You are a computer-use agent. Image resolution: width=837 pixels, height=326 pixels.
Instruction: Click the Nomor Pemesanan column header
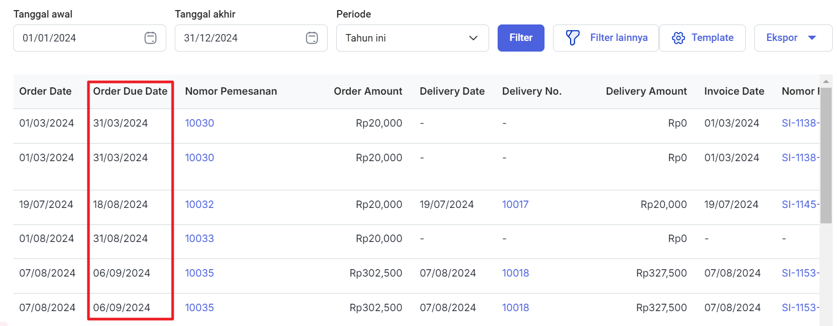(x=231, y=91)
